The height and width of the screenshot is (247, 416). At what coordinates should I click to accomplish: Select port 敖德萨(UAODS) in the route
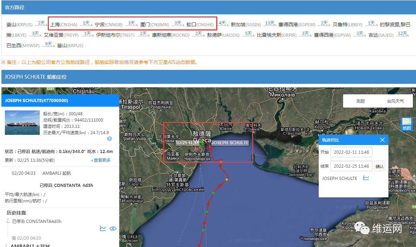click(223, 35)
